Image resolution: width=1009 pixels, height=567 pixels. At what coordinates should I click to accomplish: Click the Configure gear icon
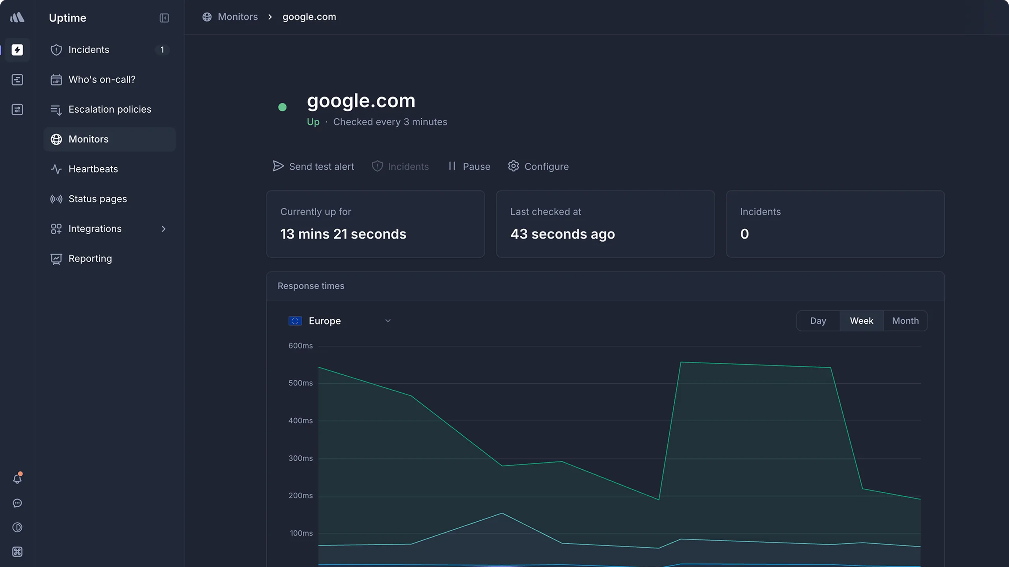click(513, 166)
